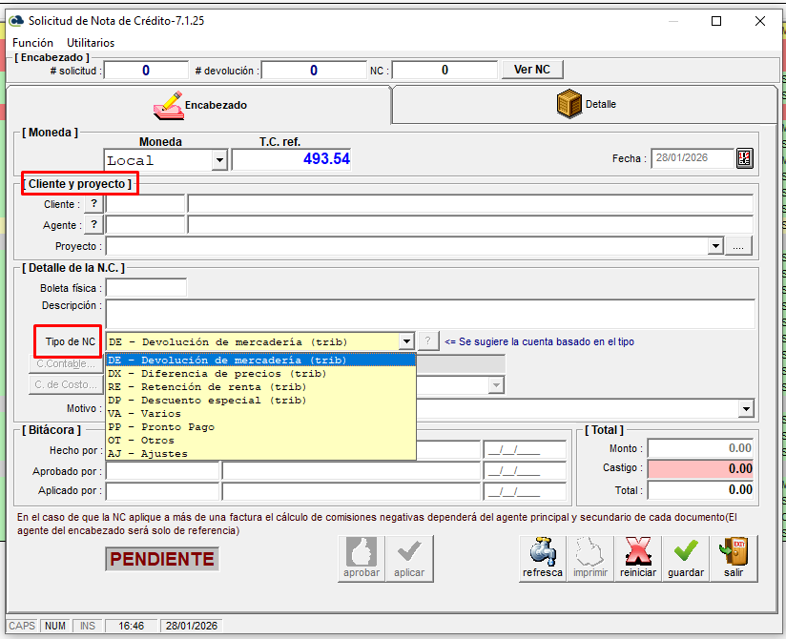Viewport: 786px width, 639px height.
Task: Click the package icon on Detalle tab
Action: pos(569,105)
